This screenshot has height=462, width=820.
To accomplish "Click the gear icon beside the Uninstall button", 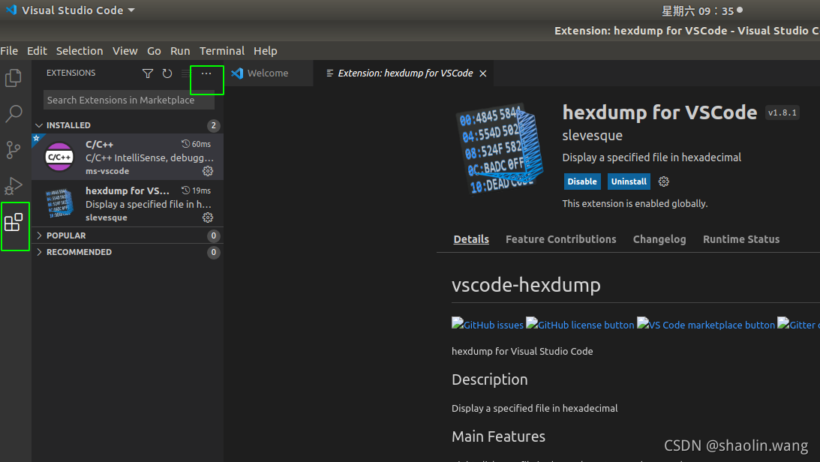I will point(663,181).
